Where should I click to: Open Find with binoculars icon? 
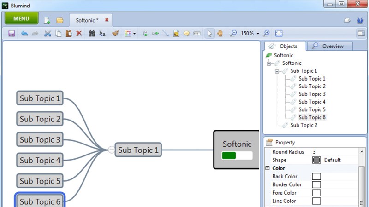tap(92, 33)
